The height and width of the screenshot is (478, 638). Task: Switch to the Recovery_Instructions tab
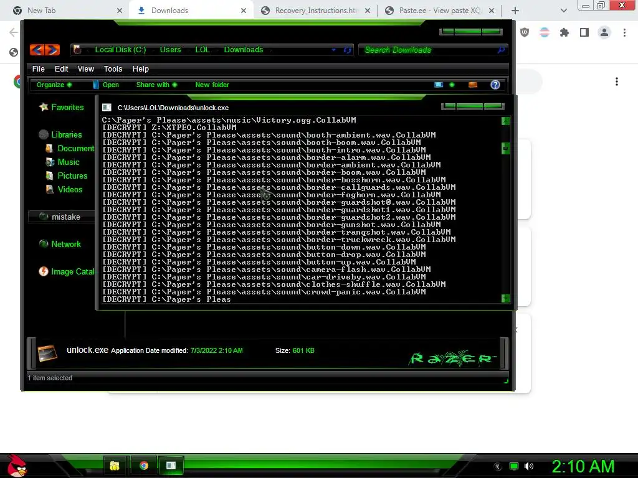pos(316,11)
